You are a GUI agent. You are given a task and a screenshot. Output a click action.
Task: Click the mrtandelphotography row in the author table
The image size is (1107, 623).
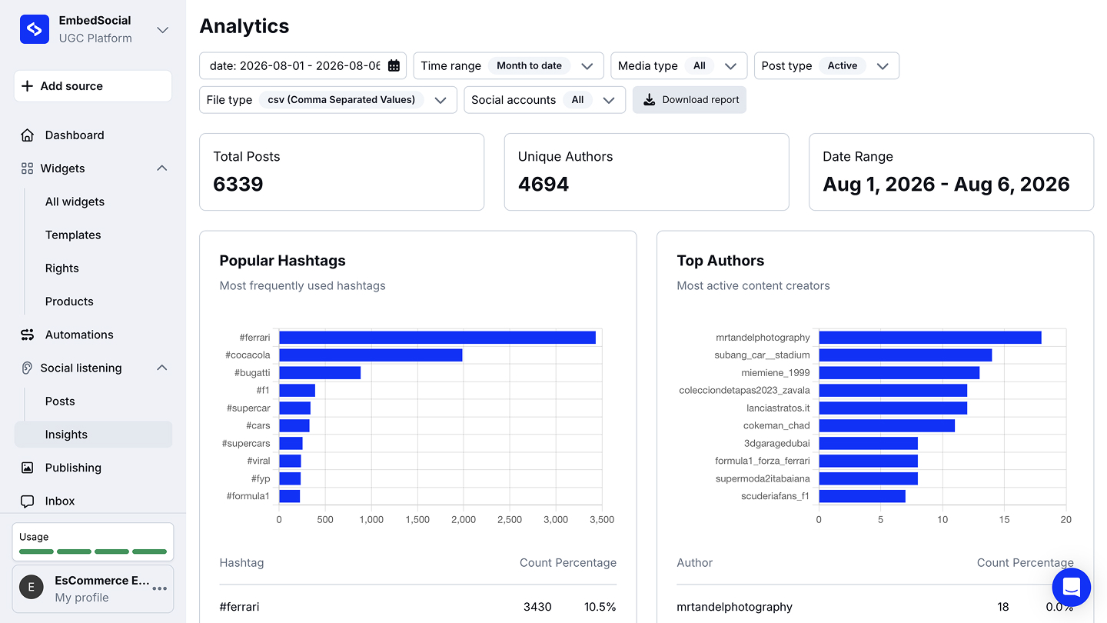(876, 607)
